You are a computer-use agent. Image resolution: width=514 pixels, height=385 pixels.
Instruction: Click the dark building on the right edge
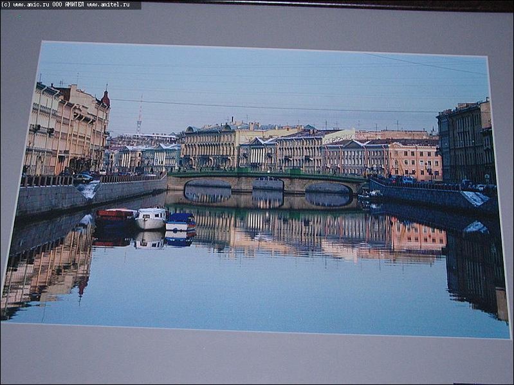(465, 143)
